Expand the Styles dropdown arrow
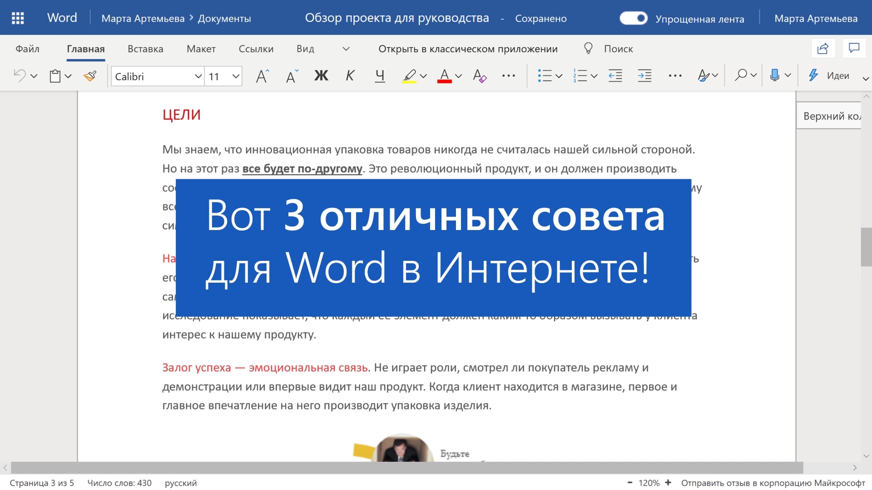The image size is (872, 490). click(x=715, y=76)
